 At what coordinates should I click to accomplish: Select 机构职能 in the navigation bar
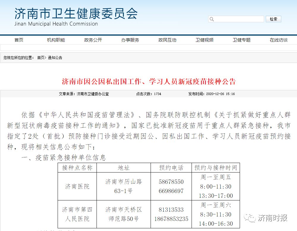tap(56, 40)
